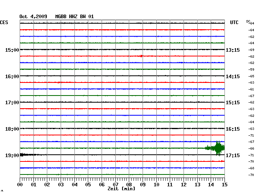This screenshot has height=195, width=256.
Task: Select minute 09 on the time axis
Action: 143,185
